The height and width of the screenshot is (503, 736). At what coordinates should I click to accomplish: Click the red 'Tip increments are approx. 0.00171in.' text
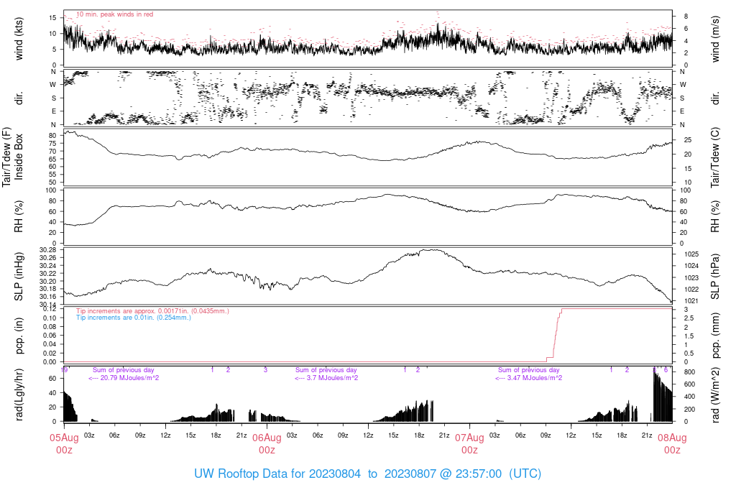click(x=152, y=311)
